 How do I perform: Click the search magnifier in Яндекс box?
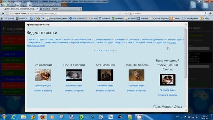[x=205, y=13]
